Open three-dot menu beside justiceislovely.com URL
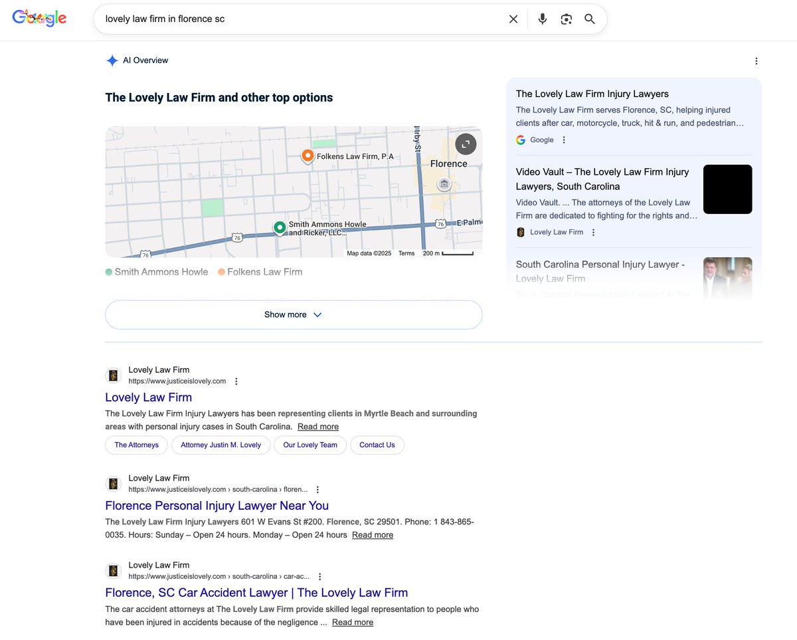Screen dimensions: 797x640 coord(236,381)
